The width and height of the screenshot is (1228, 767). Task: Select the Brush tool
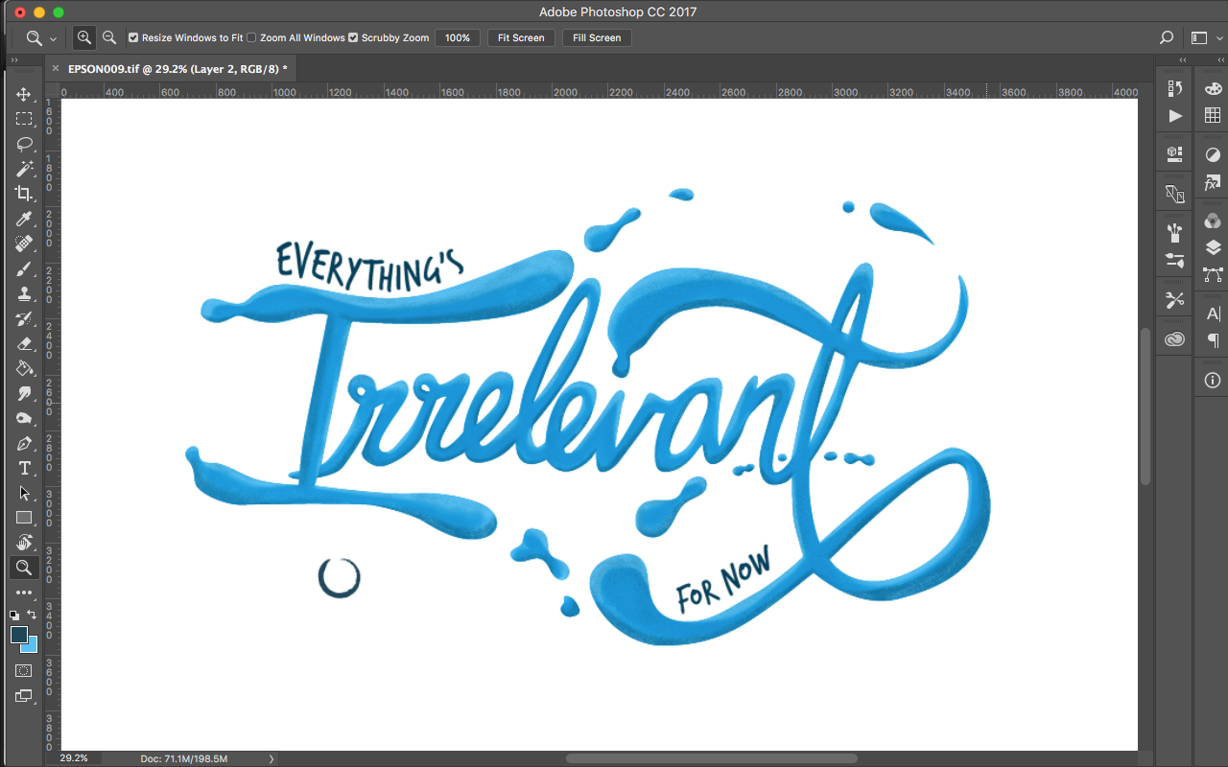[24, 268]
